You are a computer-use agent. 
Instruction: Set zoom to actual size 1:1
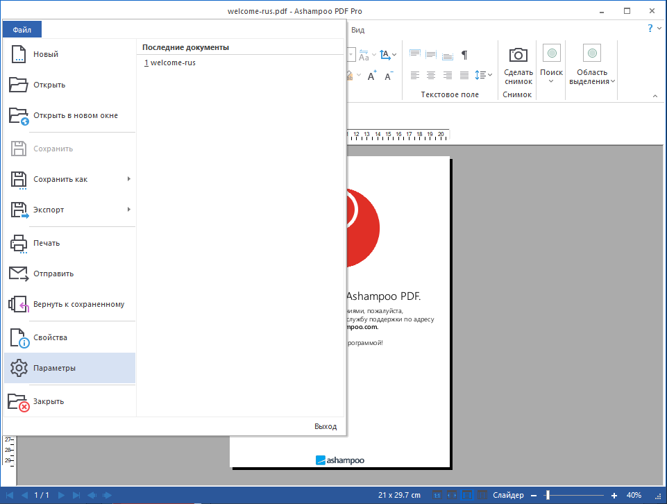click(x=437, y=495)
